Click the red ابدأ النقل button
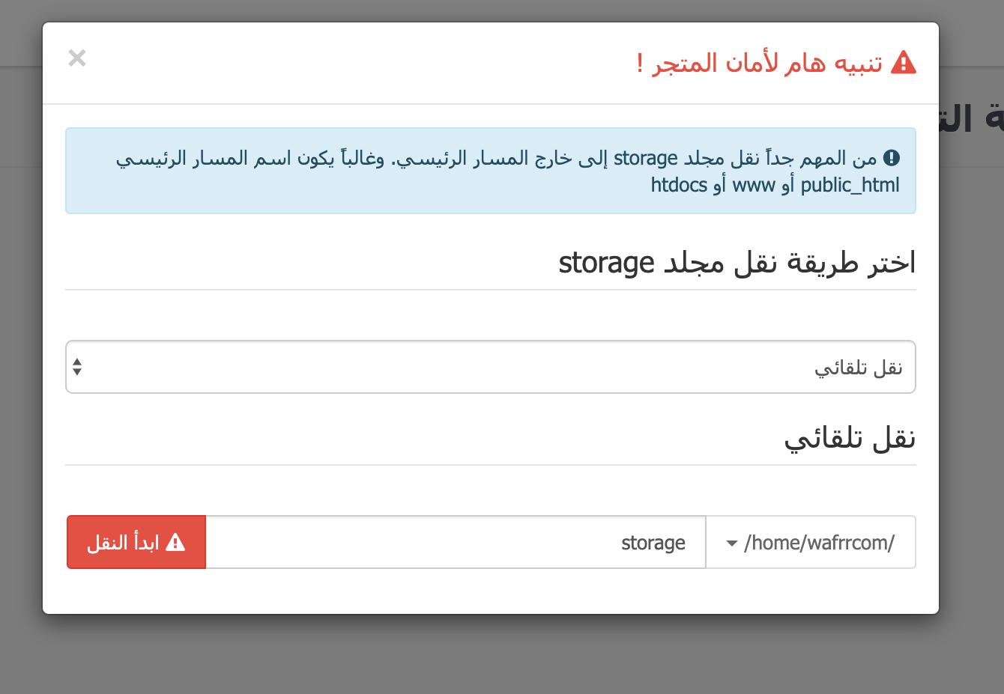Screen dimensions: 1004x694 (x=136, y=542)
